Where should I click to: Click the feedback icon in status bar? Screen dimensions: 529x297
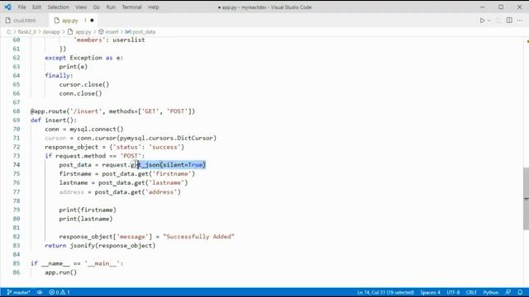coord(508,292)
